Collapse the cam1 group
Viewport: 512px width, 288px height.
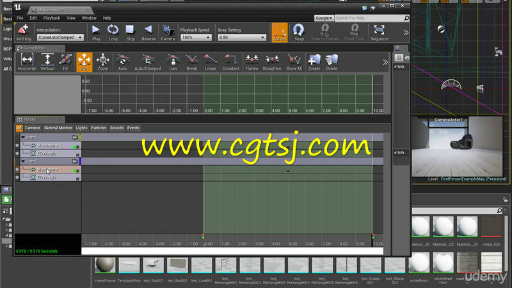click(x=23, y=138)
